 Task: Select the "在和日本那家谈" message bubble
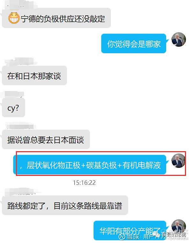pyautogui.click(x=34, y=76)
